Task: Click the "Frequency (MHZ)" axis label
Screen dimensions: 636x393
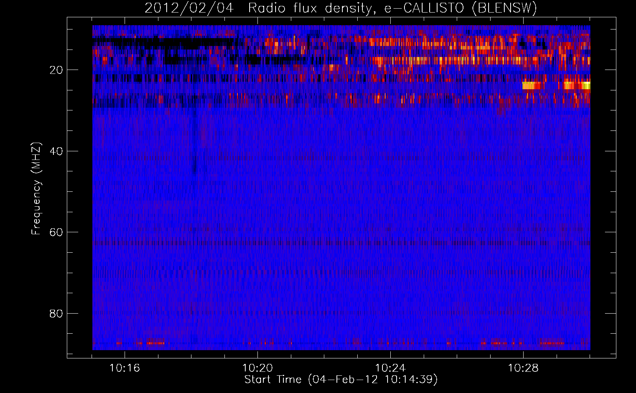Action: [36, 189]
